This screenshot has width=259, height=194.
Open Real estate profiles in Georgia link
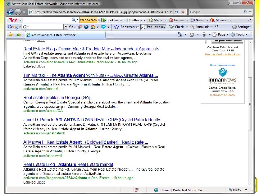tap(57, 98)
